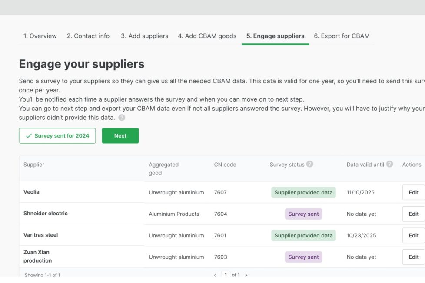Viewport: 425px width, 283px height.
Task: Click the Supplier column header
Action: (34, 165)
